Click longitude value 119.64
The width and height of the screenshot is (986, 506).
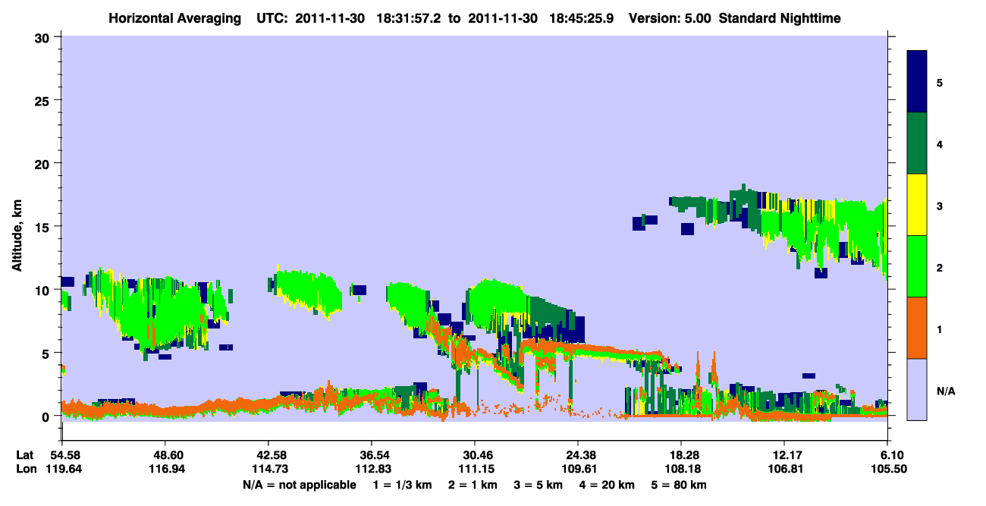point(62,469)
